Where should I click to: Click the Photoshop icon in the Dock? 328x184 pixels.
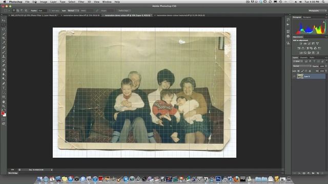pos(218,179)
